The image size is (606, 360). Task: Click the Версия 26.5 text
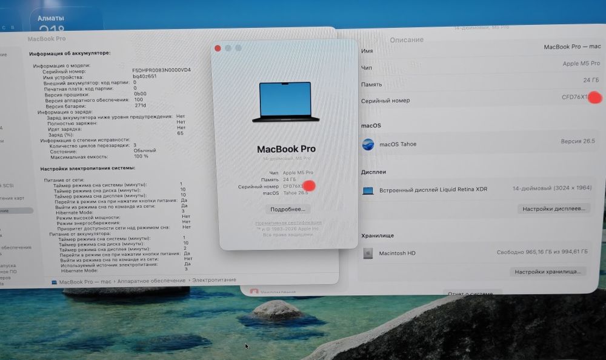(578, 141)
